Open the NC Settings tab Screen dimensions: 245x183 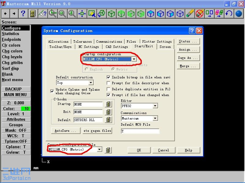click(89, 47)
